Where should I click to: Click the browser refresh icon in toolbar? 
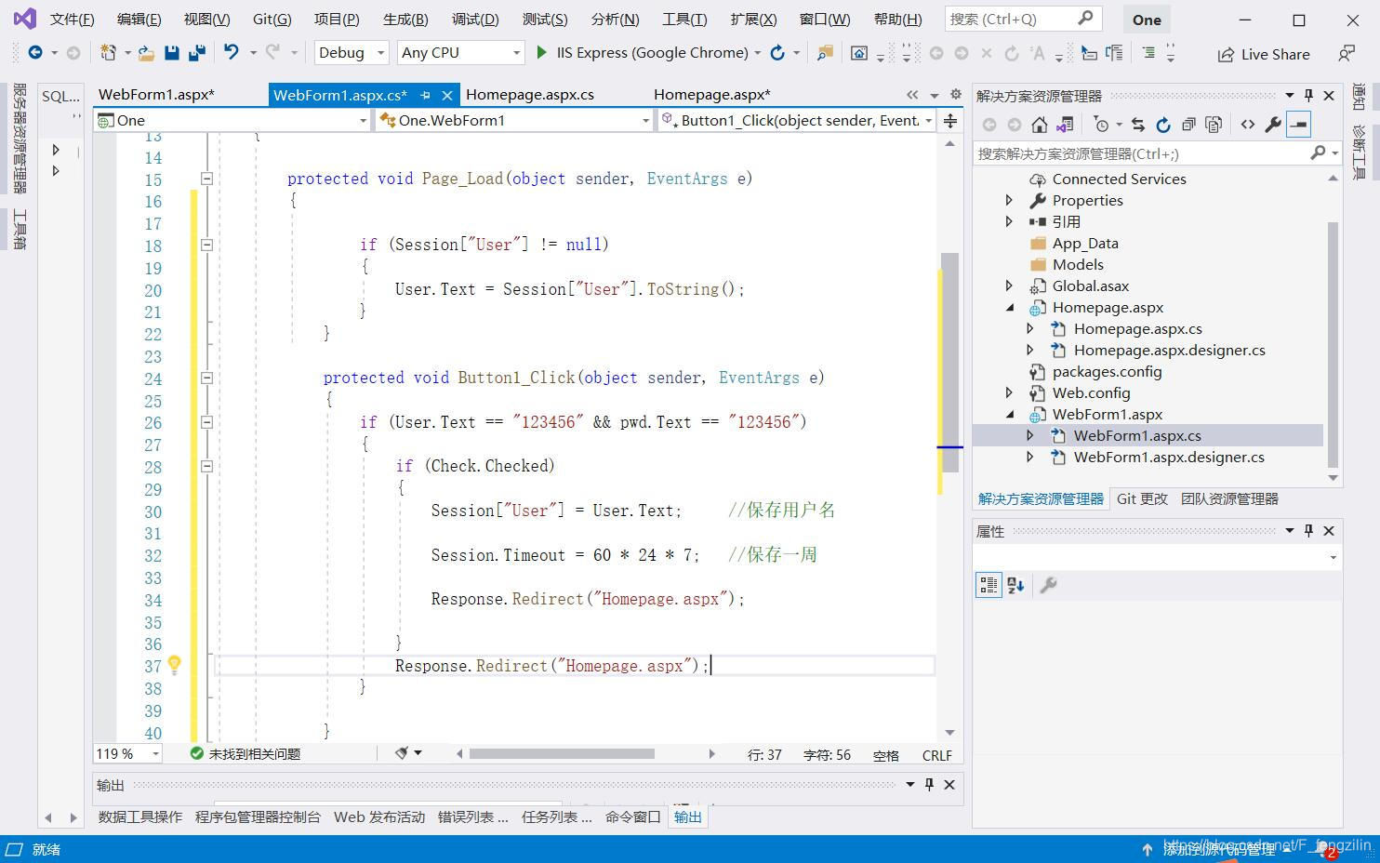(777, 53)
